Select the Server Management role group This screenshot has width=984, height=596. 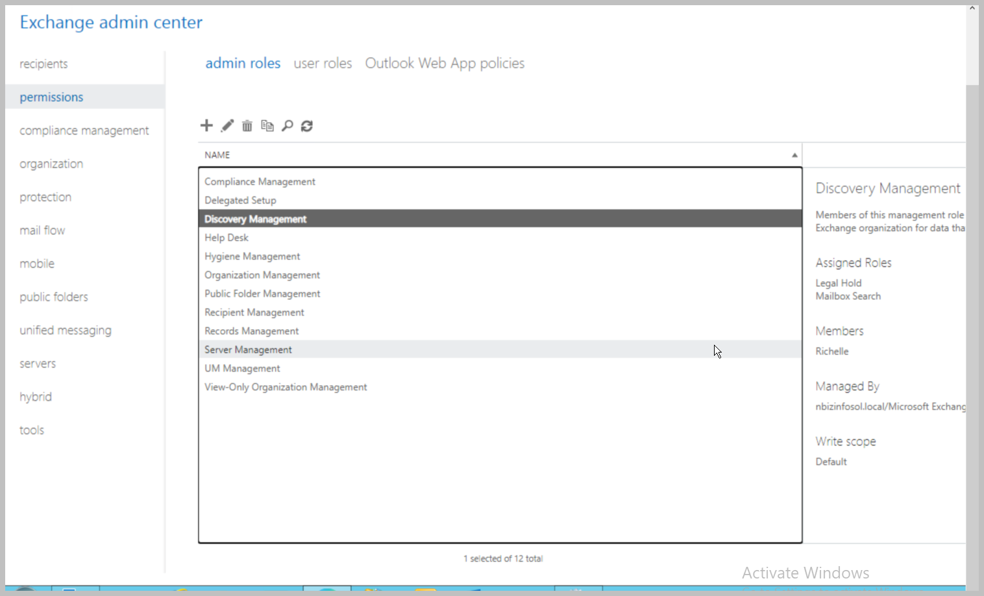point(500,349)
